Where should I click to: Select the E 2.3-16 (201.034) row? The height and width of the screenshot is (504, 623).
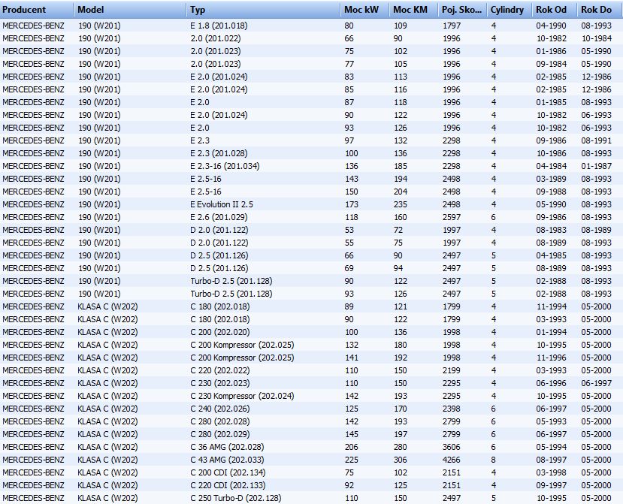point(311,166)
